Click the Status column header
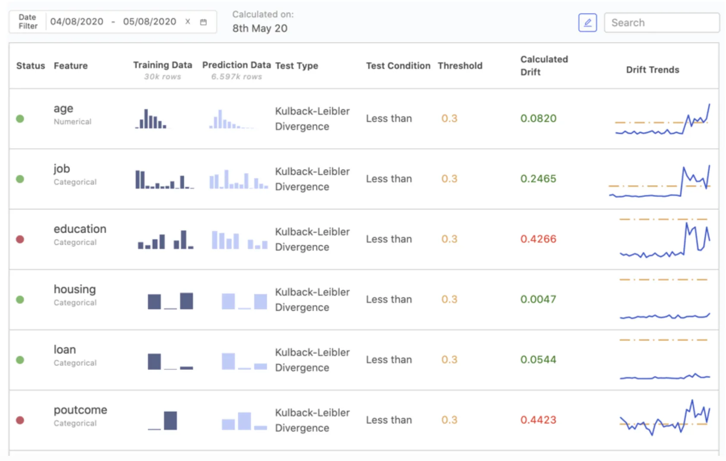 [30, 66]
